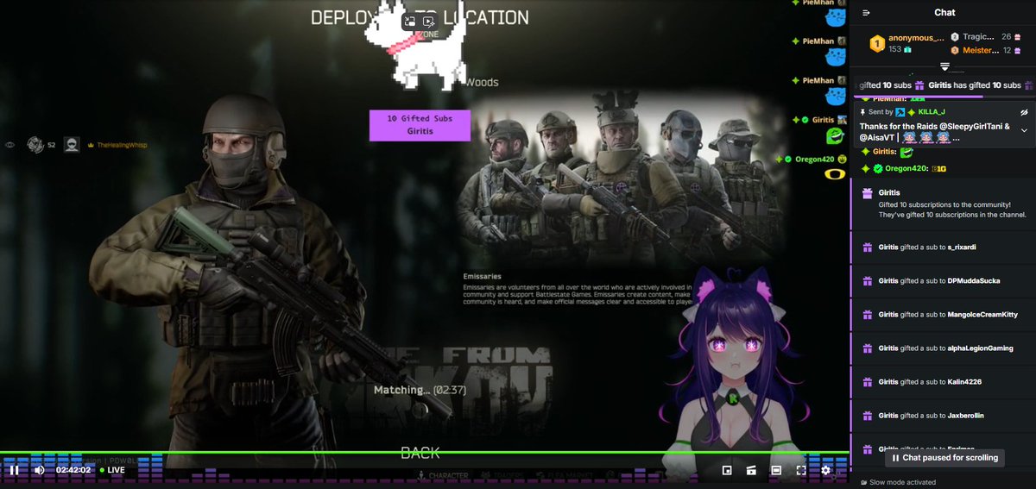Open the clip creation button
The image size is (1036, 489).
point(751,470)
